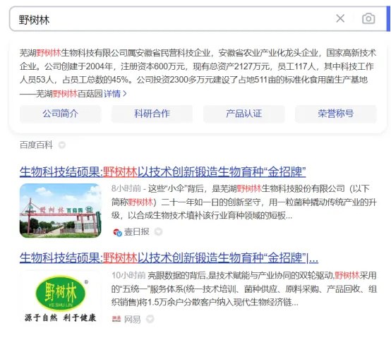Open the 科研合作 section

[x=152, y=114]
